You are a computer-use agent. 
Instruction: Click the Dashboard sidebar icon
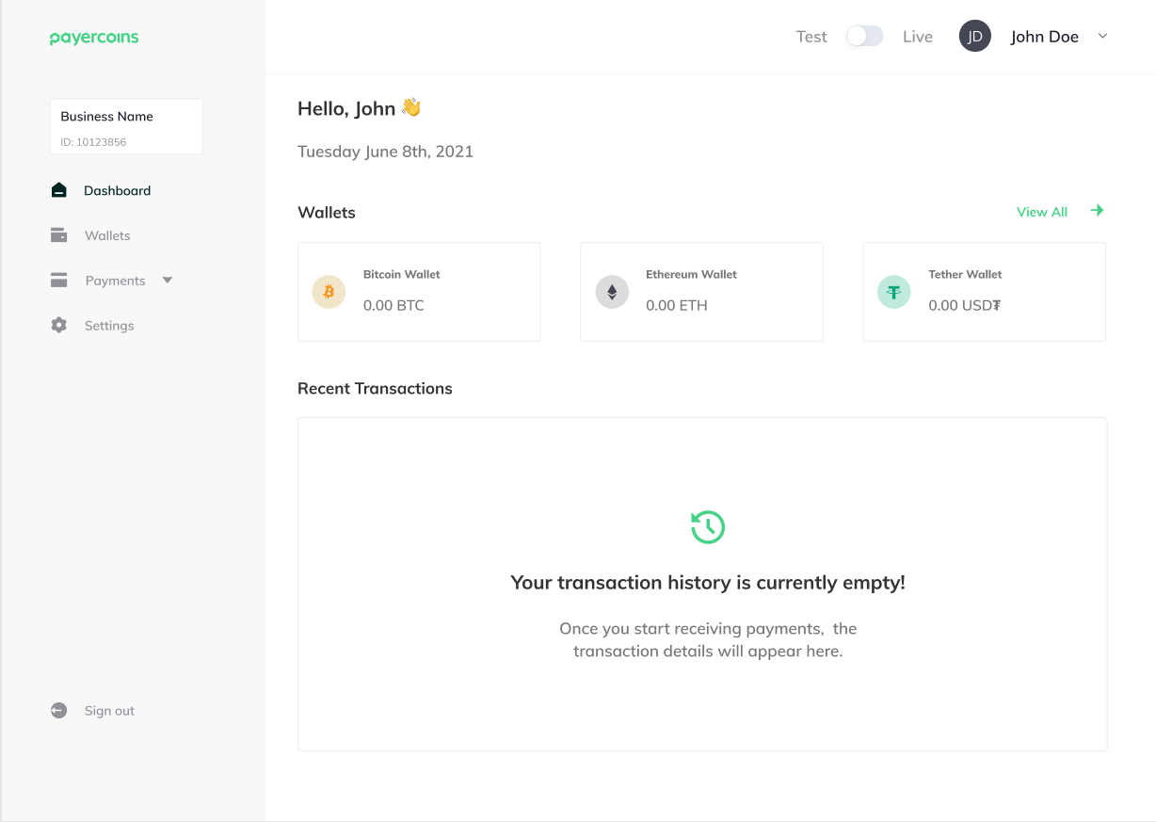(x=58, y=189)
